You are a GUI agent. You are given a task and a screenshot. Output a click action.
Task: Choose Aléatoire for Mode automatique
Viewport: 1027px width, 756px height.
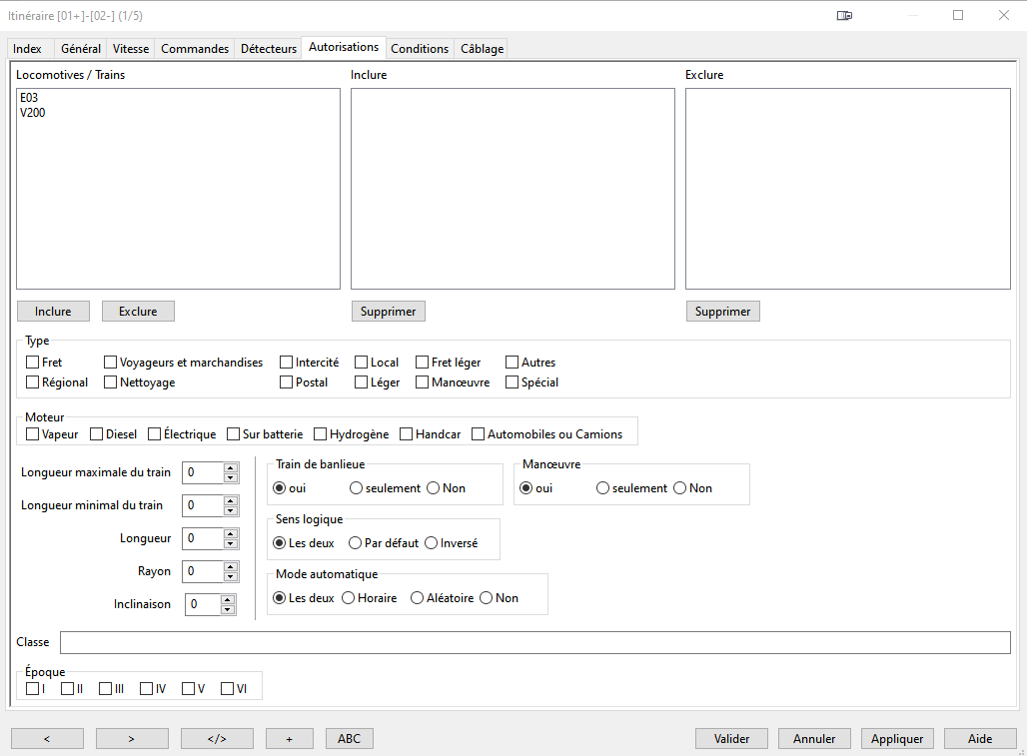(x=418, y=598)
